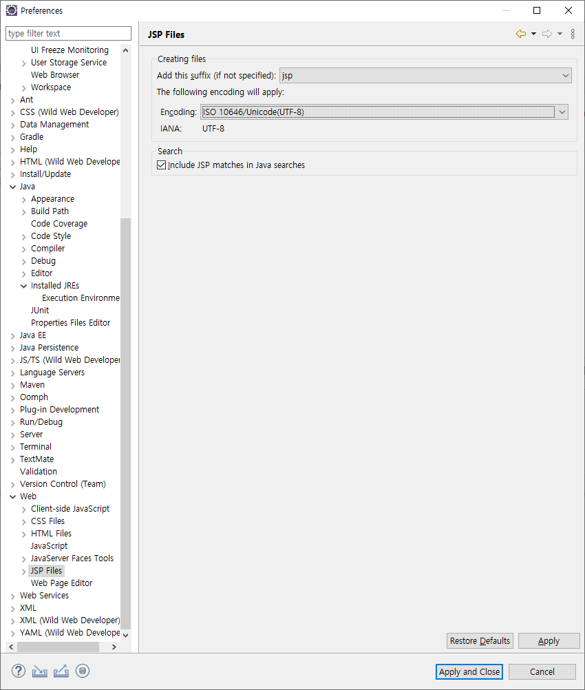Viewport: 585px width, 690px height.
Task: Select Properties Files Editor item
Action: (x=70, y=322)
